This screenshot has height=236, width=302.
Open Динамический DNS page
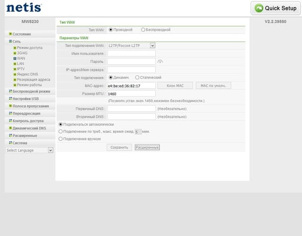(29, 128)
